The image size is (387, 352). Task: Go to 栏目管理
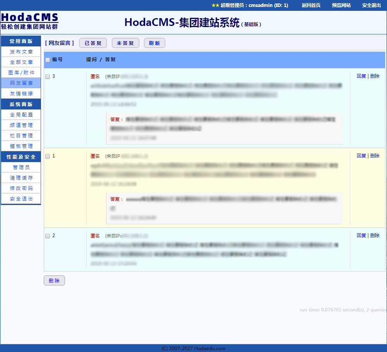(x=21, y=135)
